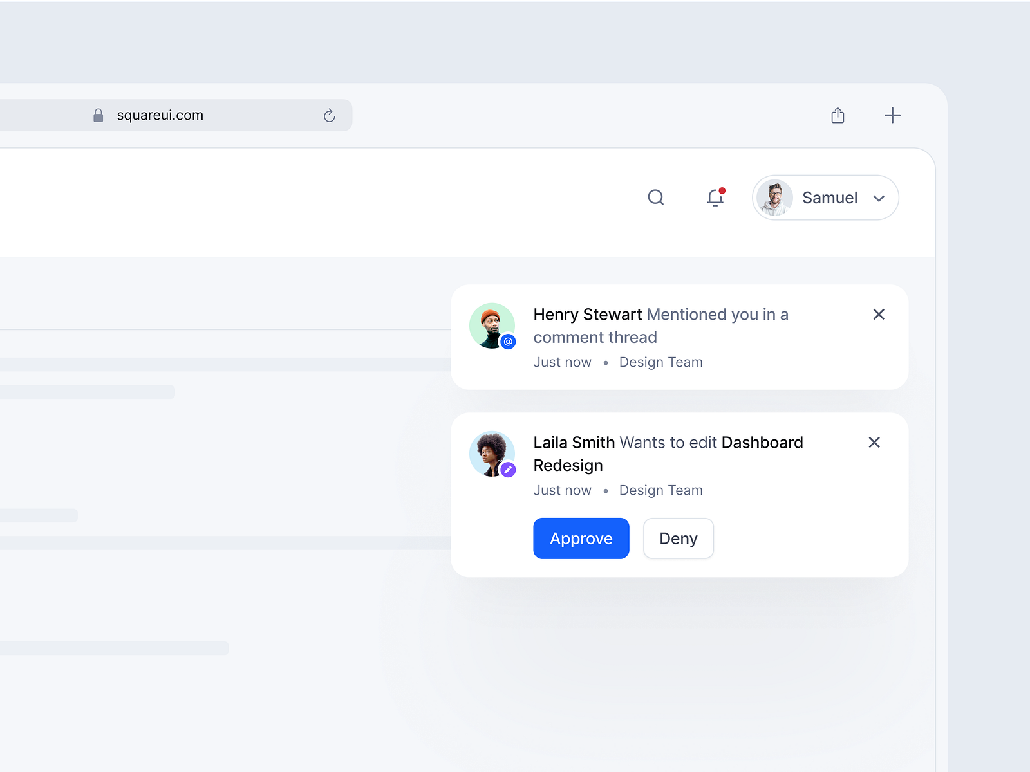Dismiss Henry Stewart's mention notification
Image resolution: width=1030 pixels, height=772 pixels.
pos(879,315)
